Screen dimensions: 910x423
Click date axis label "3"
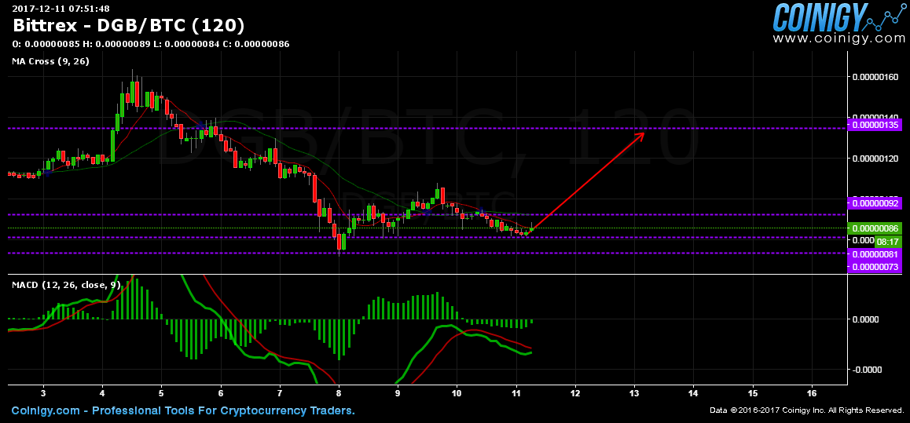[x=43, y=393]
